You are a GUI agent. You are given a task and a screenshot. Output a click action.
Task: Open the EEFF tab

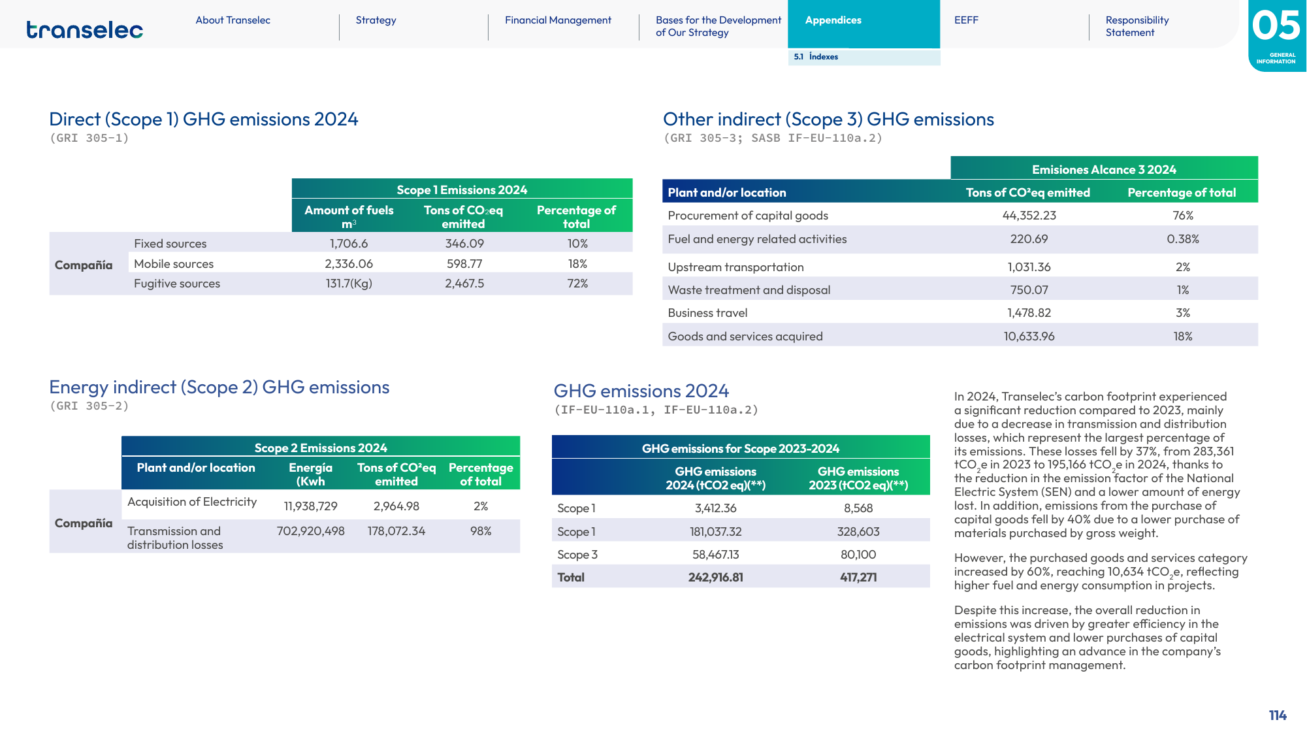pos(966,20)
